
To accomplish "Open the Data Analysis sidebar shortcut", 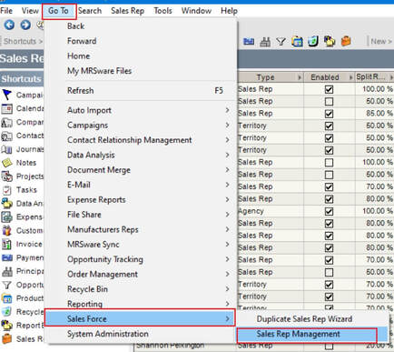I will tap(23, 204).
